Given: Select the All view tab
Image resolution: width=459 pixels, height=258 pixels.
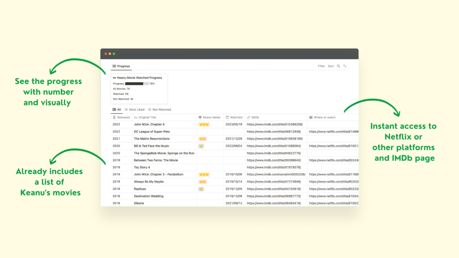Looking at the screenshot, I should point(116,110).
